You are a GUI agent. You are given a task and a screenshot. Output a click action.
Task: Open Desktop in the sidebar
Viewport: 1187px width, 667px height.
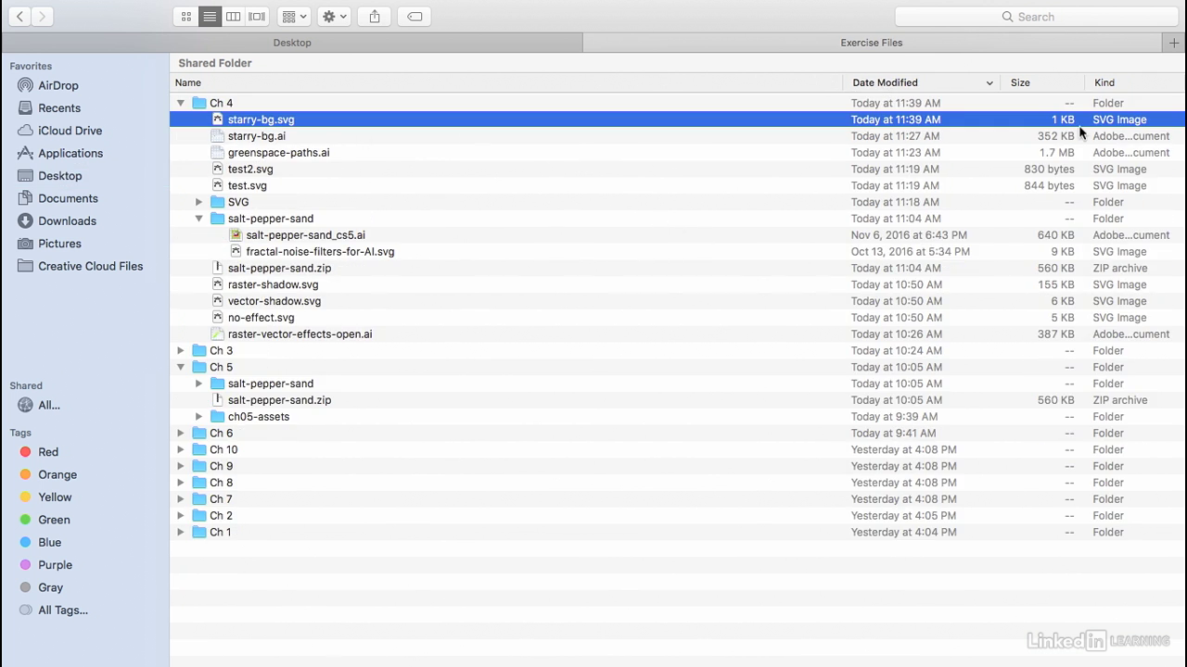(59, 176)
